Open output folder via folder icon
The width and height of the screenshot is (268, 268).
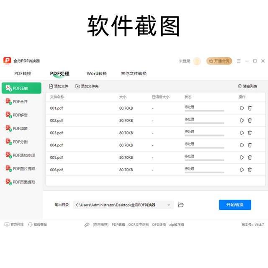(180, 205)
